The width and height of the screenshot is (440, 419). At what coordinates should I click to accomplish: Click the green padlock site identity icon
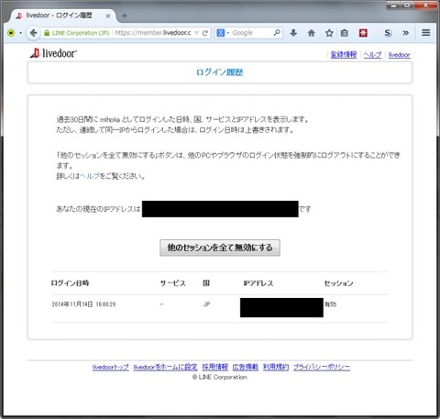[x=47, y=33]
